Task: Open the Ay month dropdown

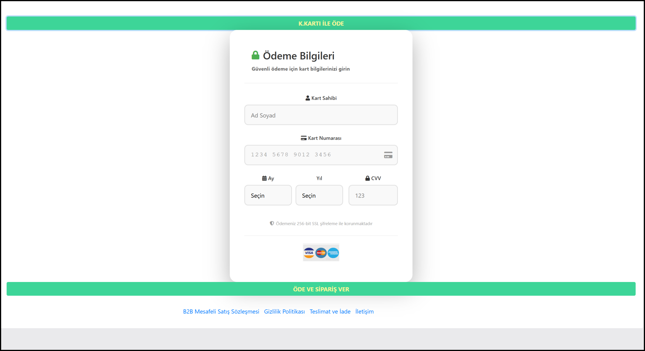Action: click(x=268, y=195)
